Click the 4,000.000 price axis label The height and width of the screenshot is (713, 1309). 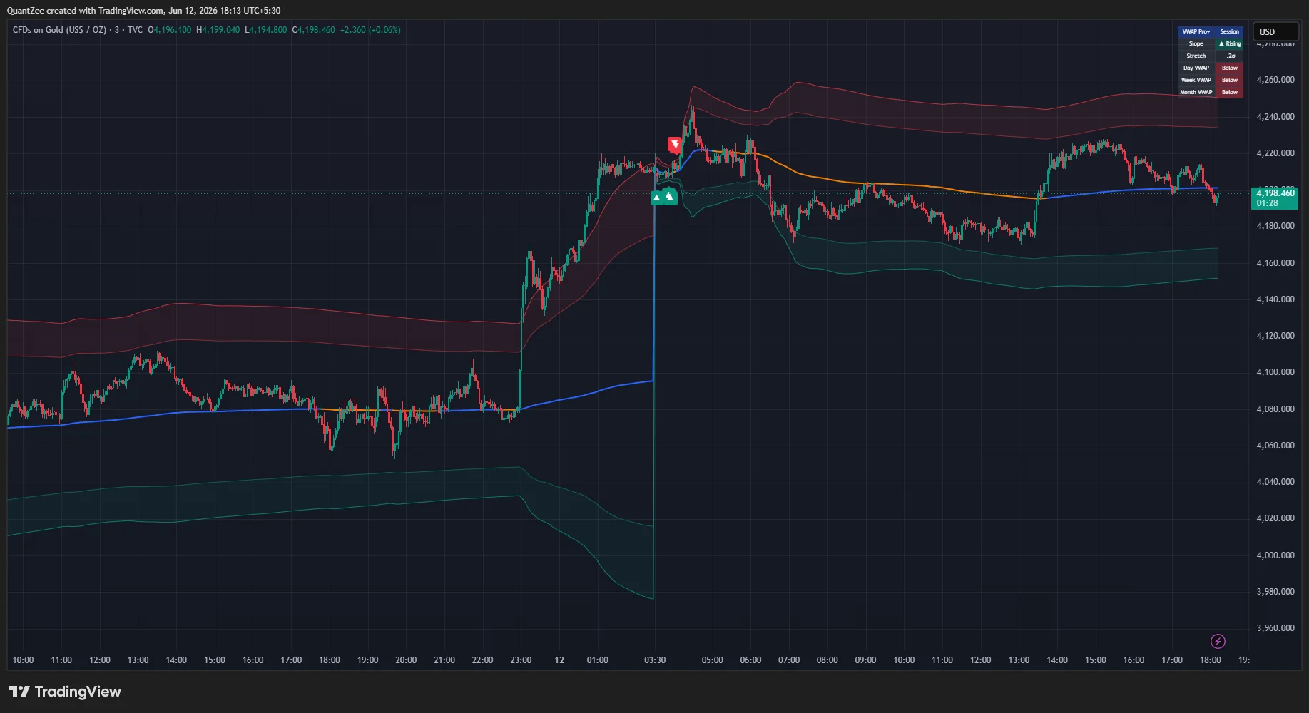coord(1275,555)
